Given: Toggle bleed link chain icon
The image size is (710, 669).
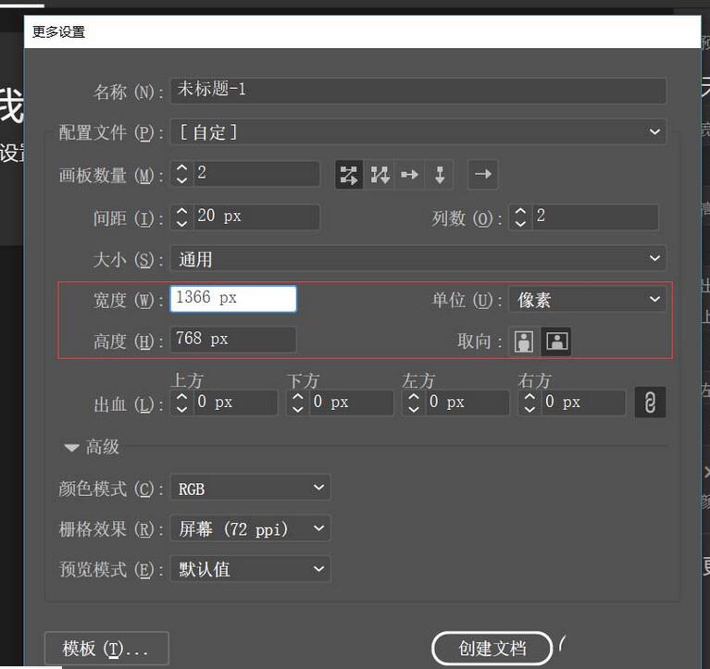Looking at the screenshot, I should click(x=650, y=402).
